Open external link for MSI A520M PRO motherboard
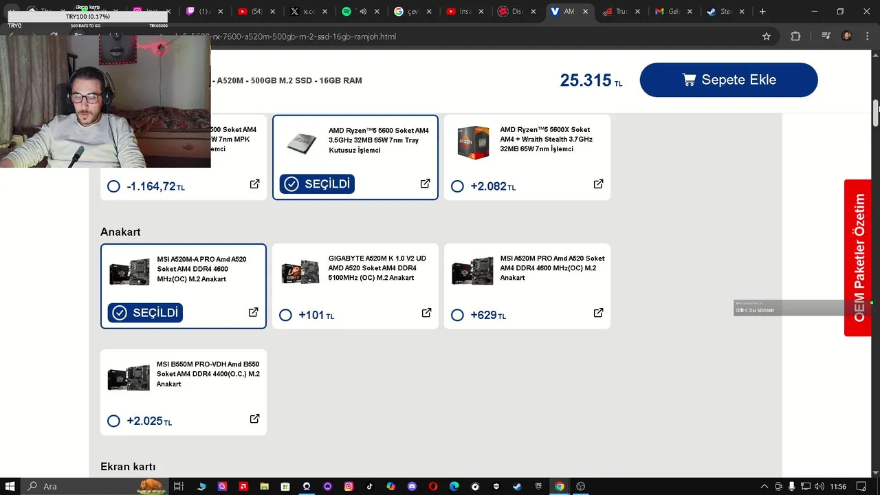The height and width of the screenshot is (495, 880). [x=598, y=313]
